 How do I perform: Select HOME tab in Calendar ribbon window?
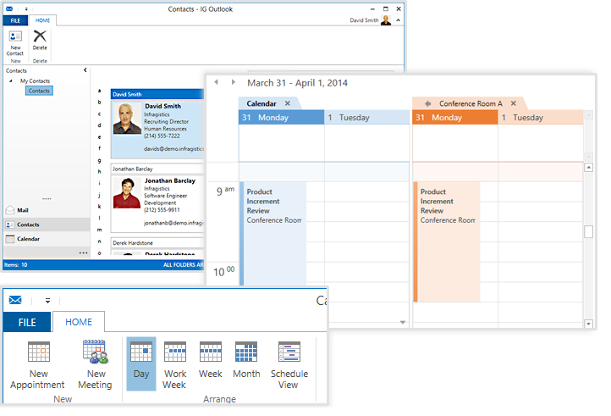[79, 322]
